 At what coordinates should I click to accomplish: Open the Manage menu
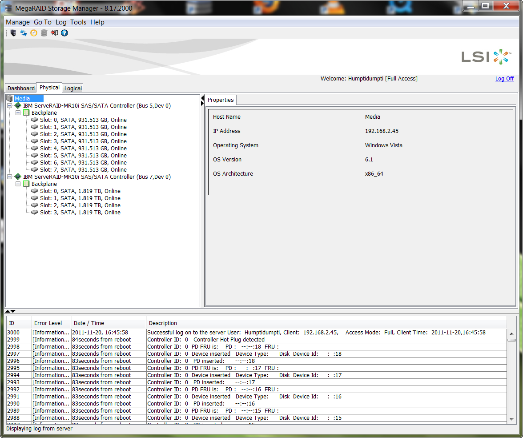(18, 22)
